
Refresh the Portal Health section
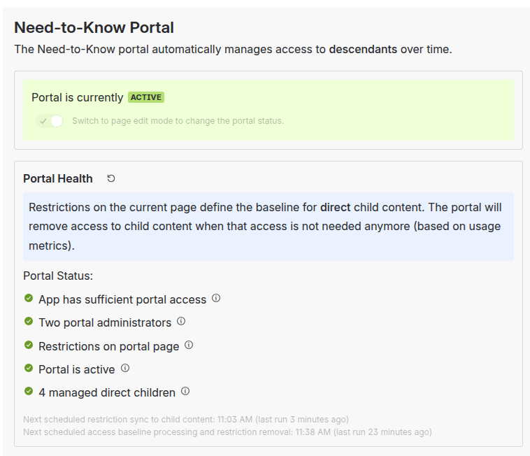pos(111,178)
